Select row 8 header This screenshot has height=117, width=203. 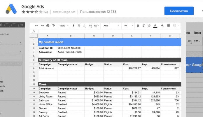(34, 68)
